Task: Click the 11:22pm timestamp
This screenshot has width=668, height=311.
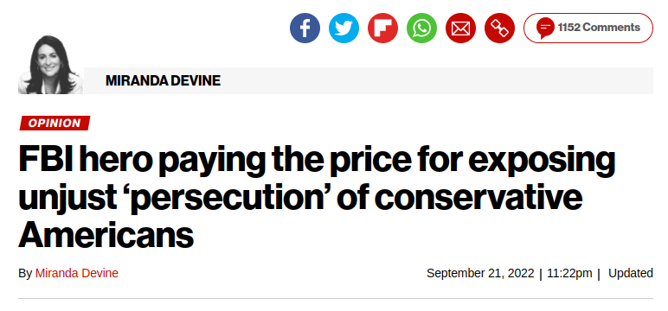Action: click(569, 273)
